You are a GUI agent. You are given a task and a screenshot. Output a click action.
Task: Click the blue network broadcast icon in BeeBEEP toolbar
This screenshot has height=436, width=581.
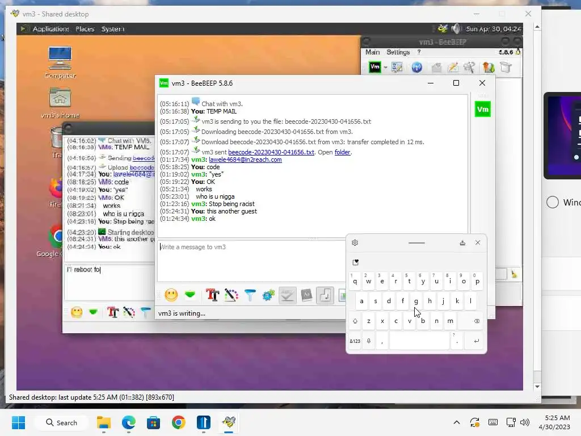pos(416,68)
